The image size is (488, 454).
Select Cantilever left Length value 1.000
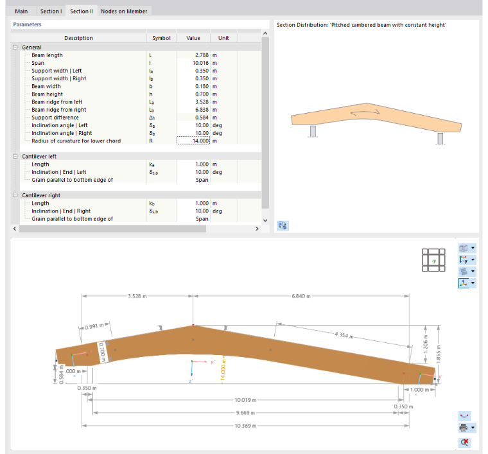tap(193, 164)
